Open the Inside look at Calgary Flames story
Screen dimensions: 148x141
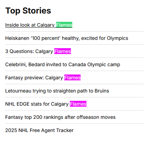point(39,25)
